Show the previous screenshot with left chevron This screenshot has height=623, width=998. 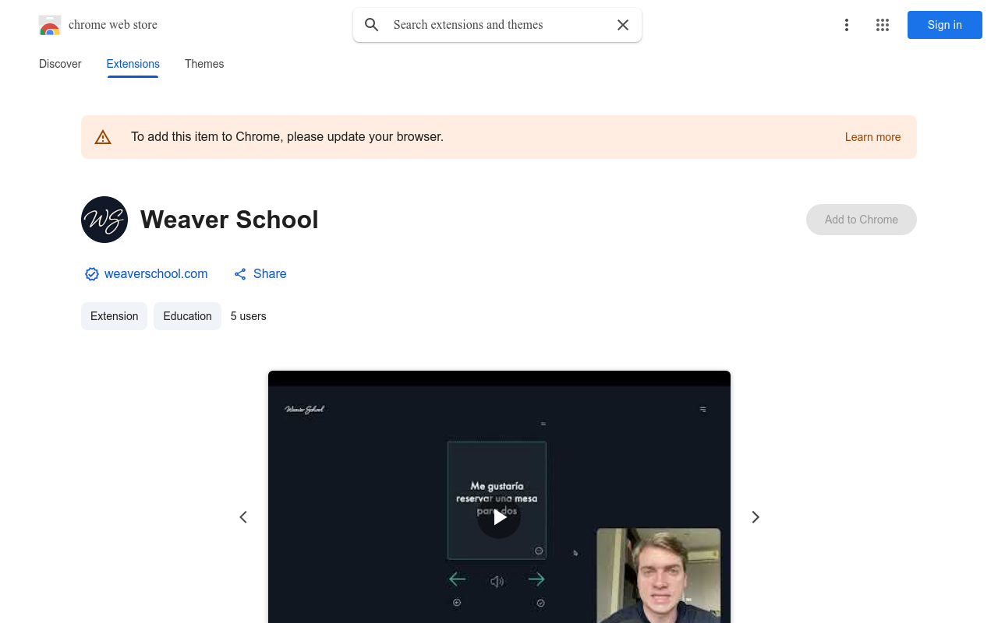click(243, 517)
